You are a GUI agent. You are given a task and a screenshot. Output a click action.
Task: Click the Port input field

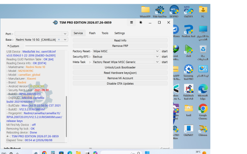pos(39,34)
